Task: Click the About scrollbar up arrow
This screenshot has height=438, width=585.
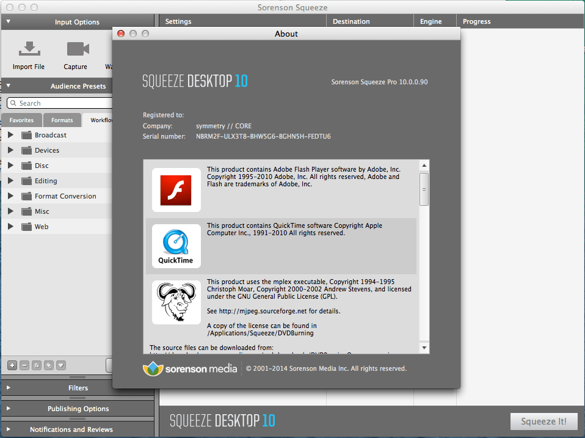Action: 424,166
